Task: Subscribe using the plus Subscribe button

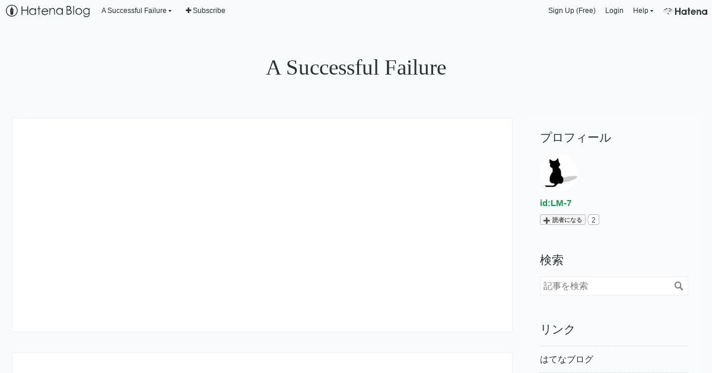Action: tap(205, 11)
